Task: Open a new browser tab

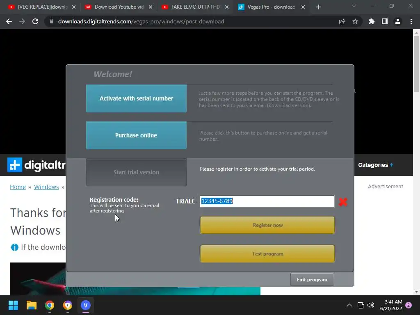Action: click(318, 7)
